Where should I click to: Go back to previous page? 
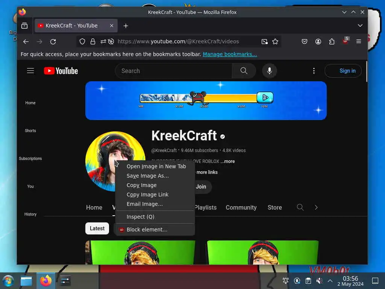(26, 41)
